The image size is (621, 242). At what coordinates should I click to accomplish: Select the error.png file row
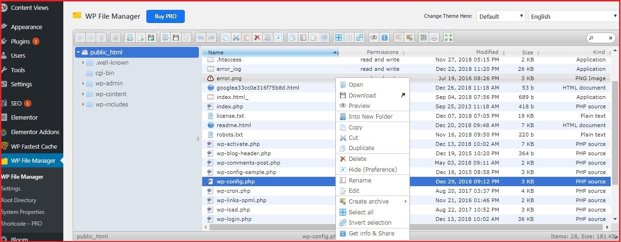click(407, 78)
